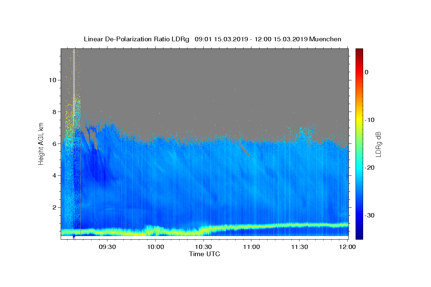Click the dark blue bottom of colorbar
431x287 pixels.
click(359, 236)
